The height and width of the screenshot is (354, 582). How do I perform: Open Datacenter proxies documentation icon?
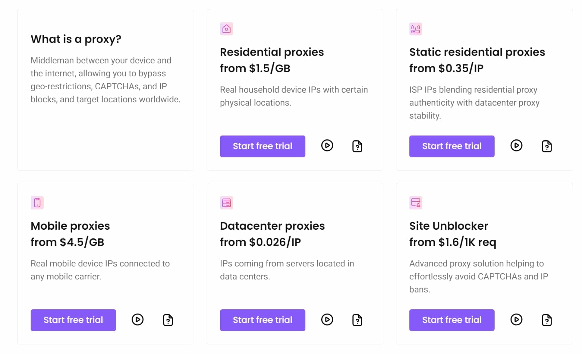pos(357,320)
